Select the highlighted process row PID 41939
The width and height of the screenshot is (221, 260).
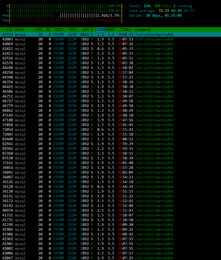point(110,35)
